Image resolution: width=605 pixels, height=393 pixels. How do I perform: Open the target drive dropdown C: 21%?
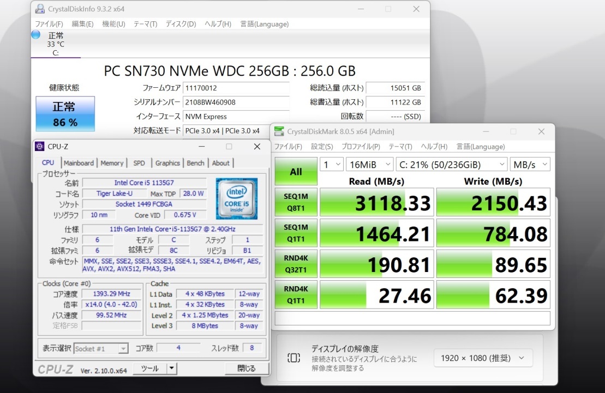pyautogui.click(x=452, y=165)
